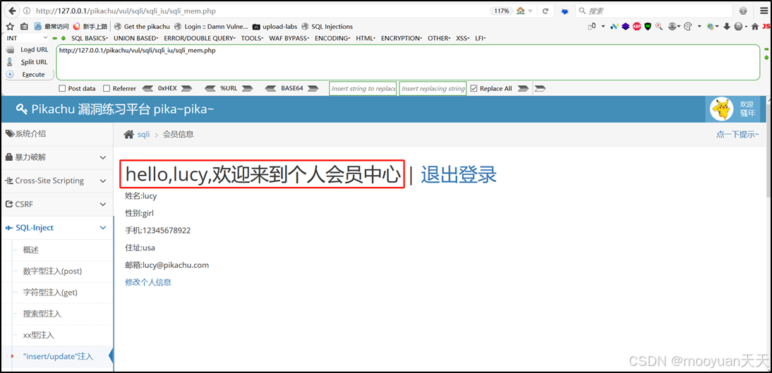The width and height of the screenshot is (772, 373).
Task: Click the cookie extension icon
Action: click(x=689, y=27)
